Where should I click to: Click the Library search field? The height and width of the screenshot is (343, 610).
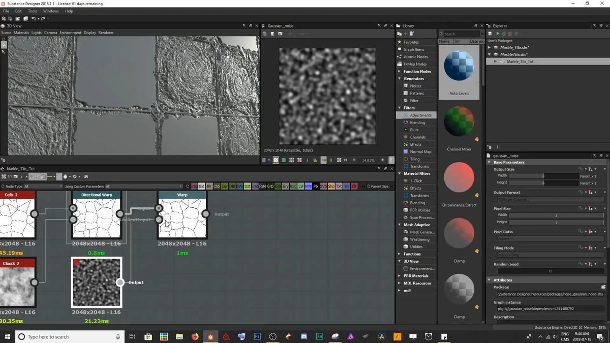(x=461, y=34)
